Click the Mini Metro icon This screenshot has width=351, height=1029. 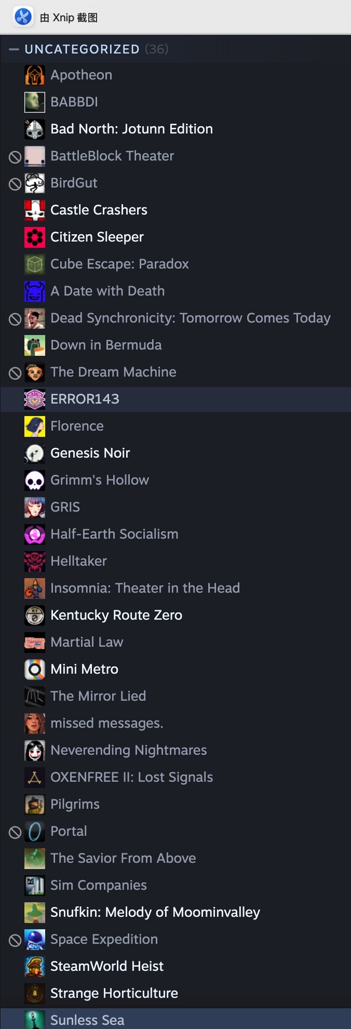coord(35,669)
